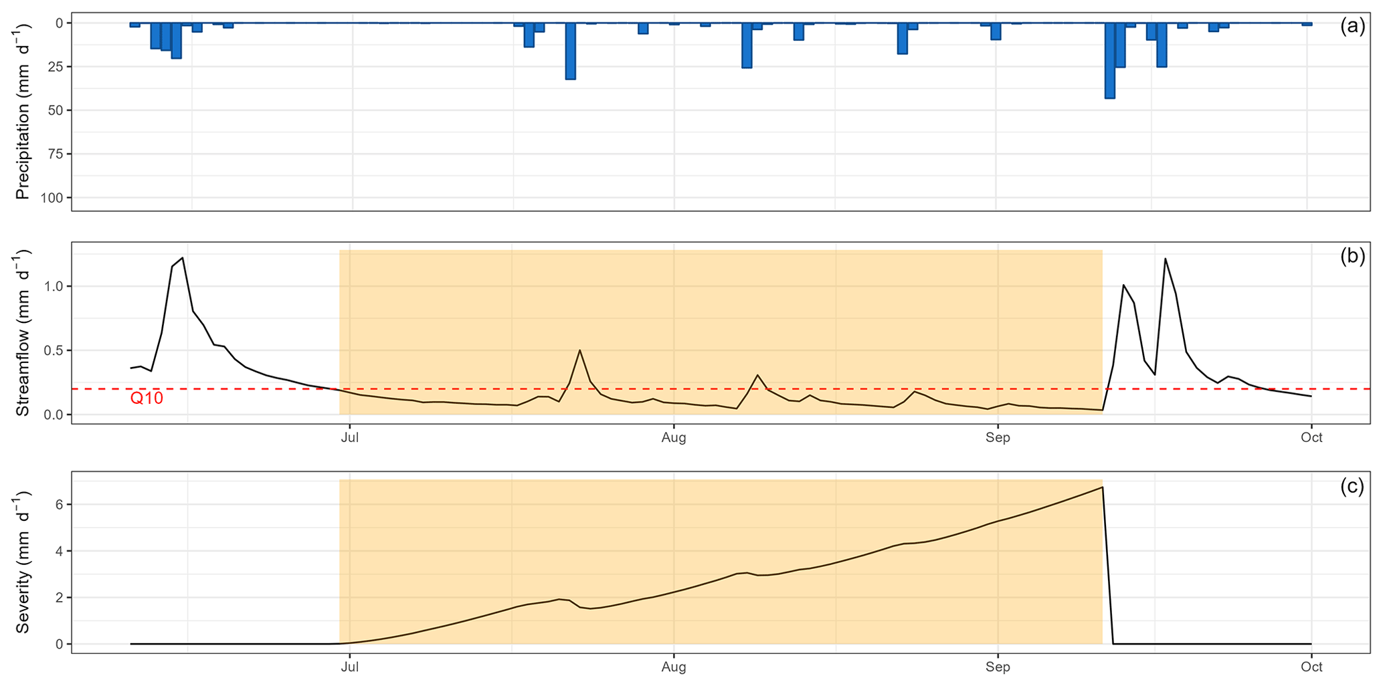1383x686 pixels.
Task: Click the severity curve's maximum peak
Action: (x=1102, y=487)
